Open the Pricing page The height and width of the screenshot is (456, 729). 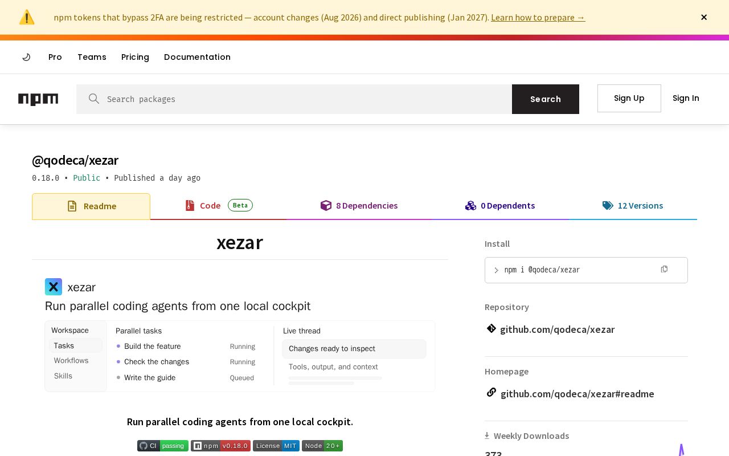(135, 57)
